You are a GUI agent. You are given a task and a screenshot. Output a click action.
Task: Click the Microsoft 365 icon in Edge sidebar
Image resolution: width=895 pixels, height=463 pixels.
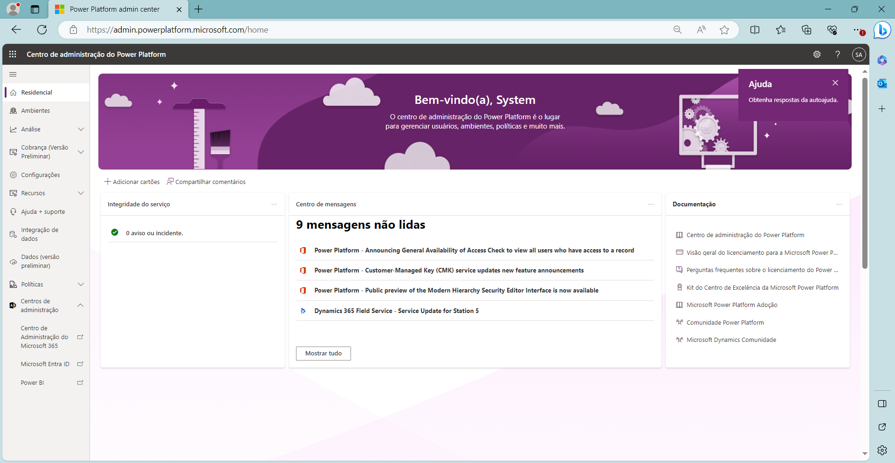(882, 60)
